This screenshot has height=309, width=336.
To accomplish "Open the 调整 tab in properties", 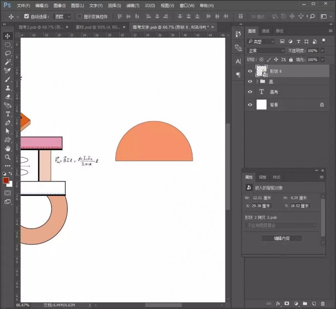I will [x=263, y=177].
